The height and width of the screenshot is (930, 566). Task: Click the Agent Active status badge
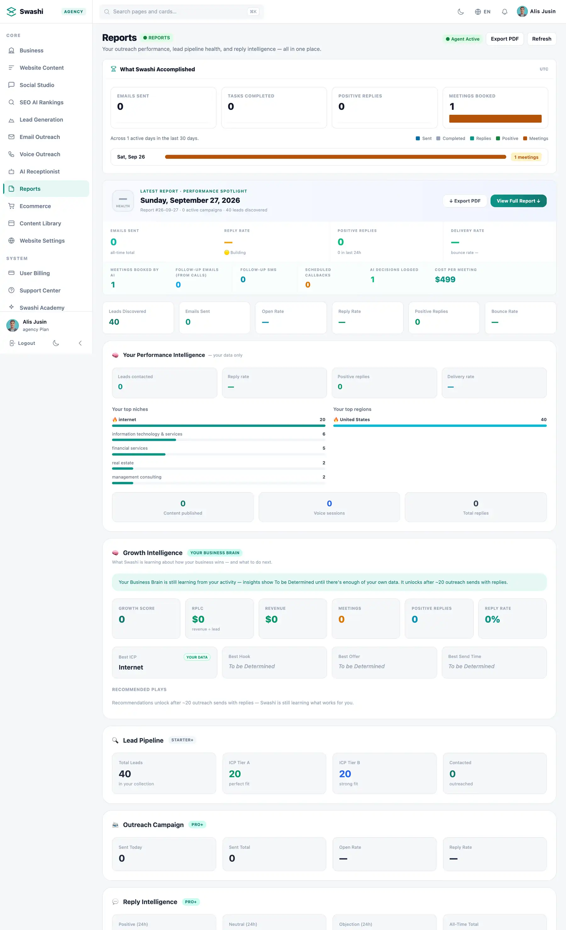(x=463, y=39)
